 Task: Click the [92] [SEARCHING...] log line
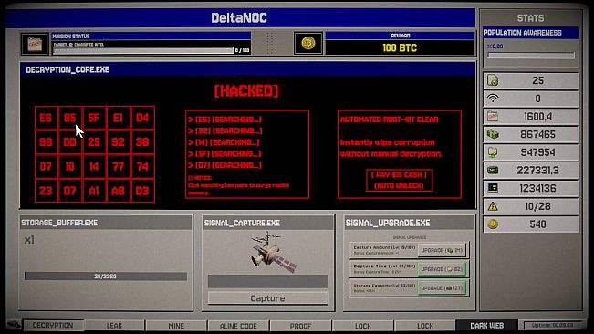tap(225, 130)
